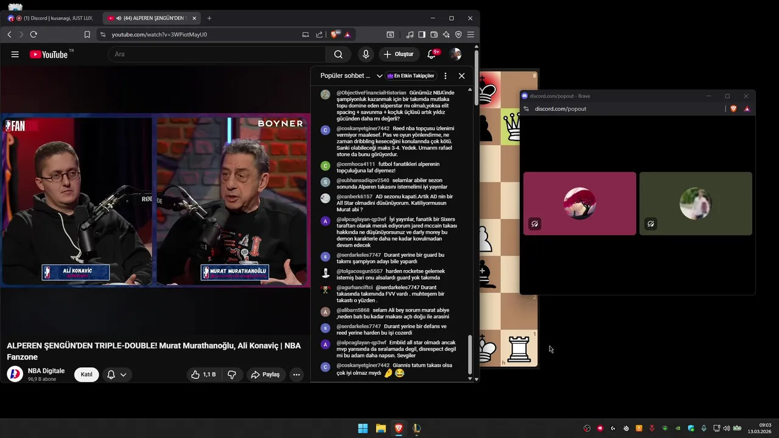The width and height of the screenshot is (779, 438).
Task: Switch to the Discord browser tab
Action: coord(52,18)
